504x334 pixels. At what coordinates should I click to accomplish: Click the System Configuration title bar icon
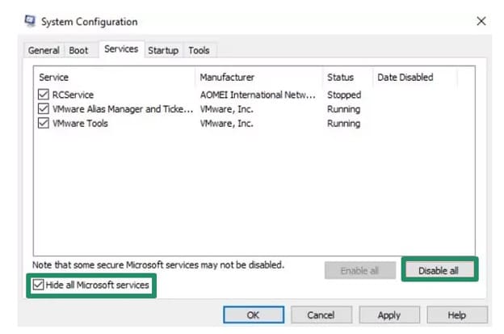(x=30, y=21)
